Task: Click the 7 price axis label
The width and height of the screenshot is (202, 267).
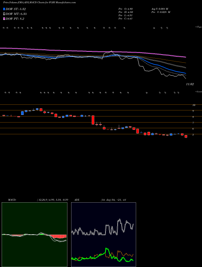Action: (x=193, y=123)
